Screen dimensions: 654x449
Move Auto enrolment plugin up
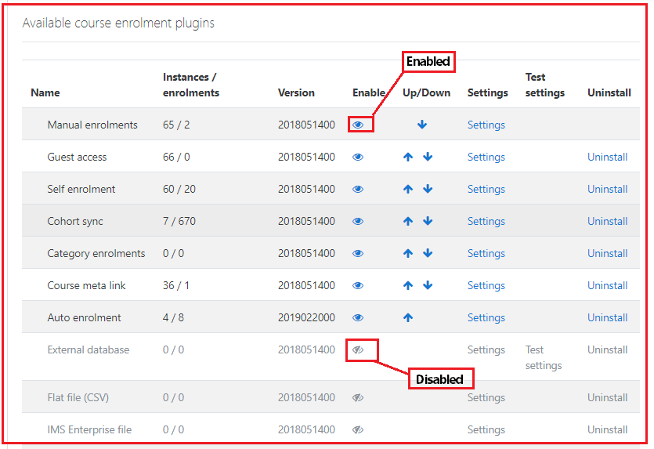tap(408, 317)
